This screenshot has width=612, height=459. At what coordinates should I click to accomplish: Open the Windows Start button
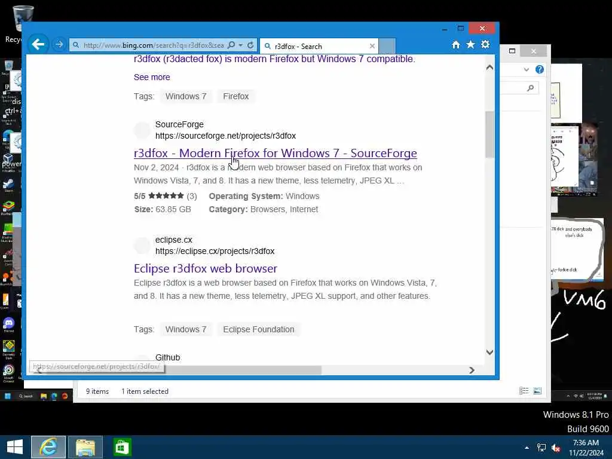[x=15, y=447]
